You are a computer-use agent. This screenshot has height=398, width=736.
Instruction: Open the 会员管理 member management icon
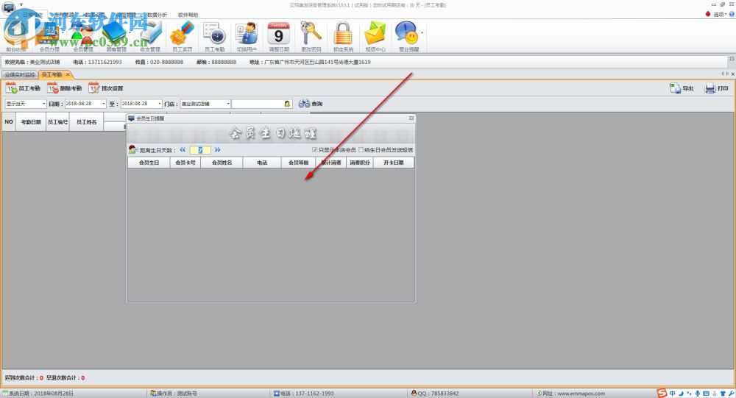(83, 36)
